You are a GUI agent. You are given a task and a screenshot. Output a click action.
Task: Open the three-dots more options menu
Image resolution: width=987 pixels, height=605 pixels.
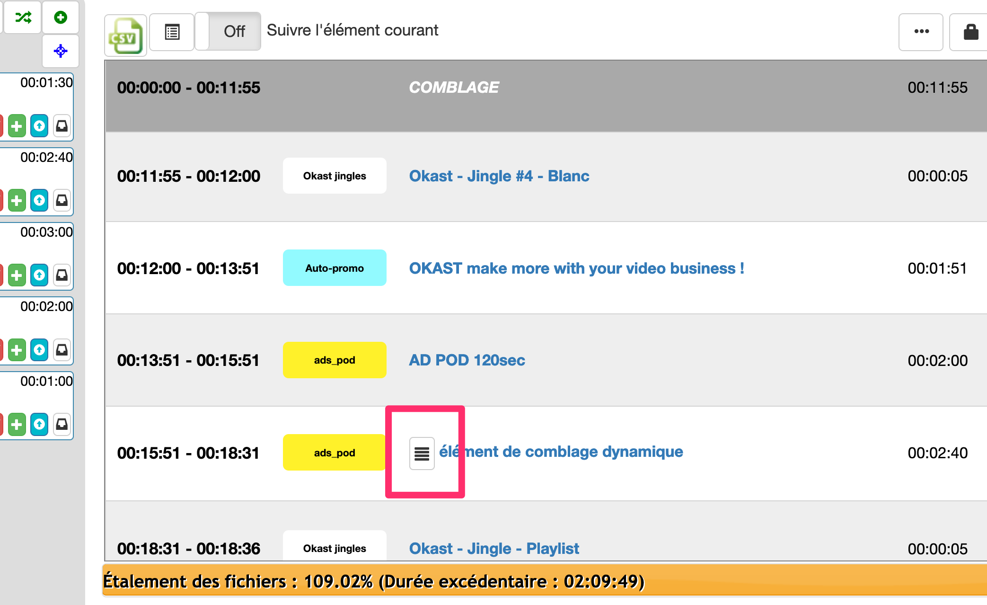(x=921, y=32)
